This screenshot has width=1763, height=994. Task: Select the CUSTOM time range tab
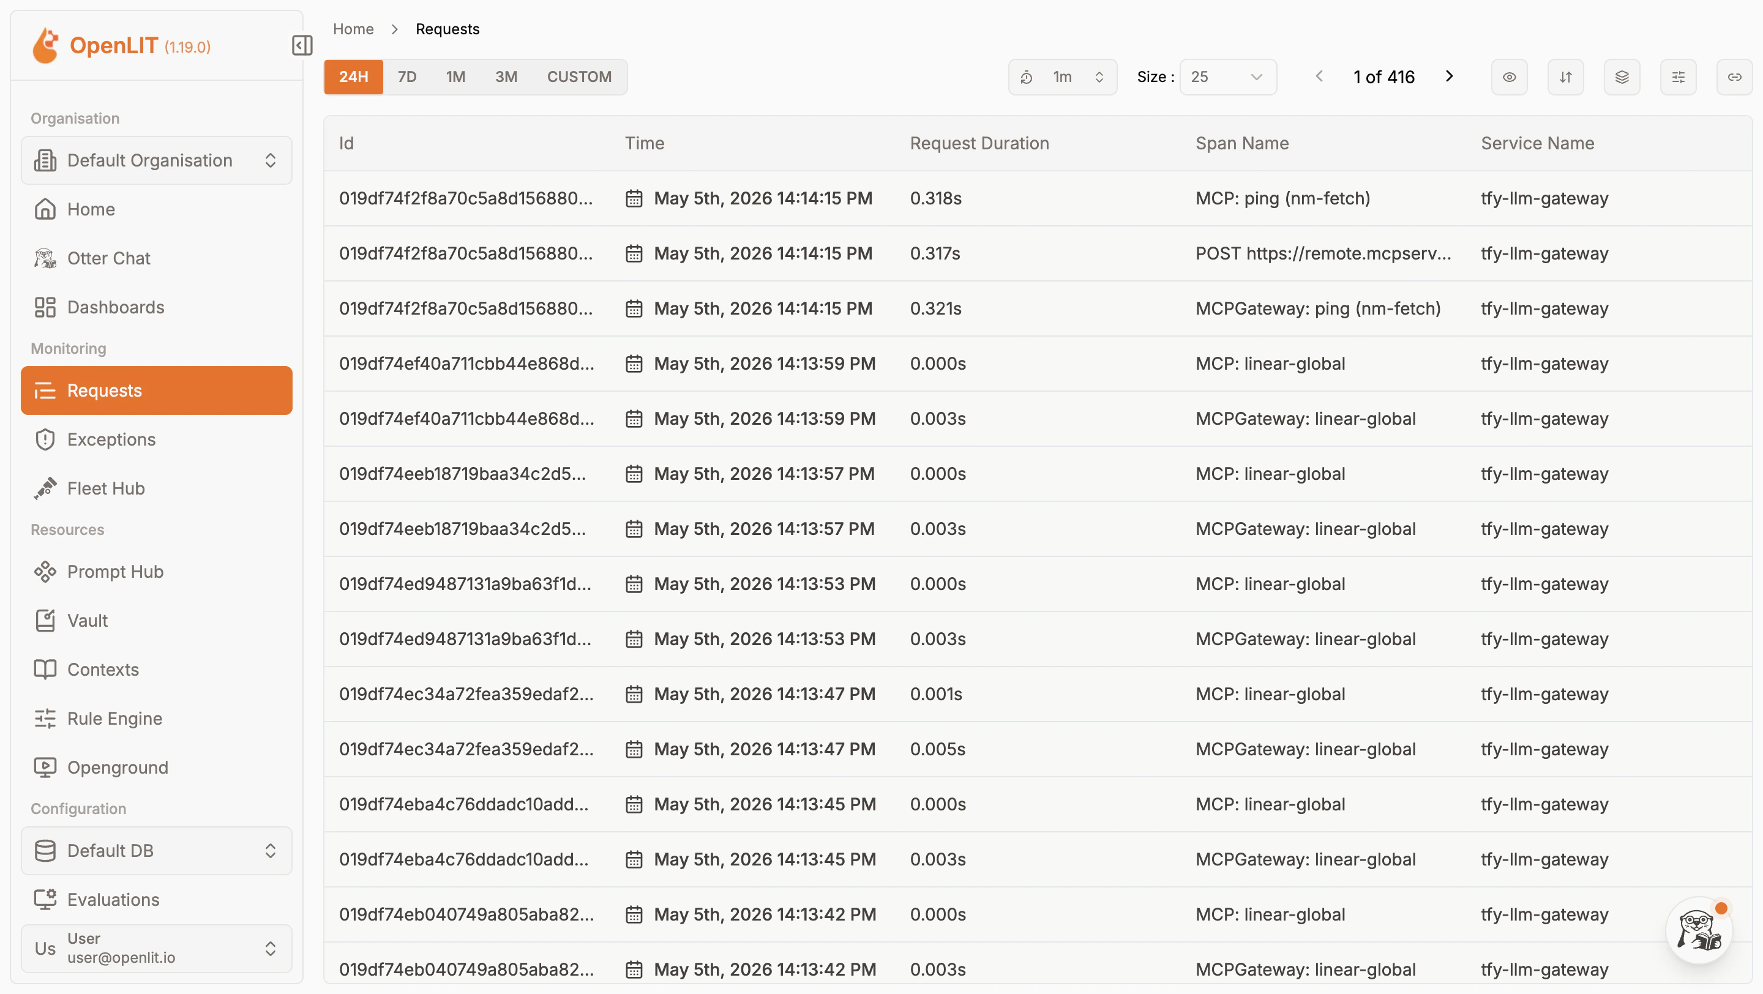[x=579, y=77]
